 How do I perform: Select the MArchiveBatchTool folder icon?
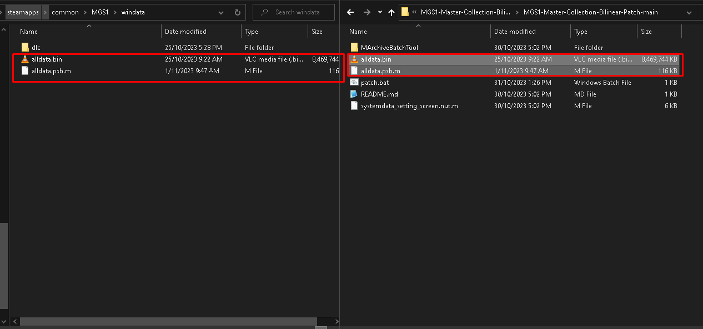354,48
